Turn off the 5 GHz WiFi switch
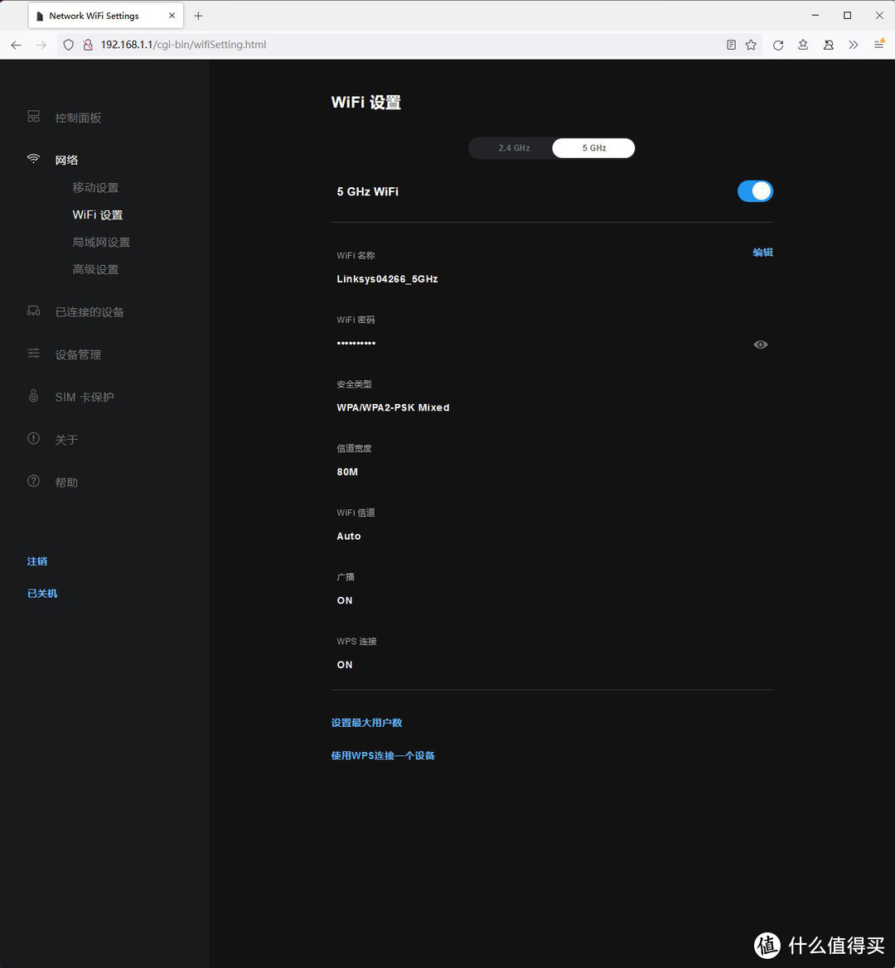The width and height of the screenshot is (895, 968). pyautogui.click(x=755, y=191)
